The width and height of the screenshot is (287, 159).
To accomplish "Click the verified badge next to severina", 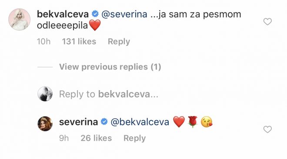I will (104, 122).
